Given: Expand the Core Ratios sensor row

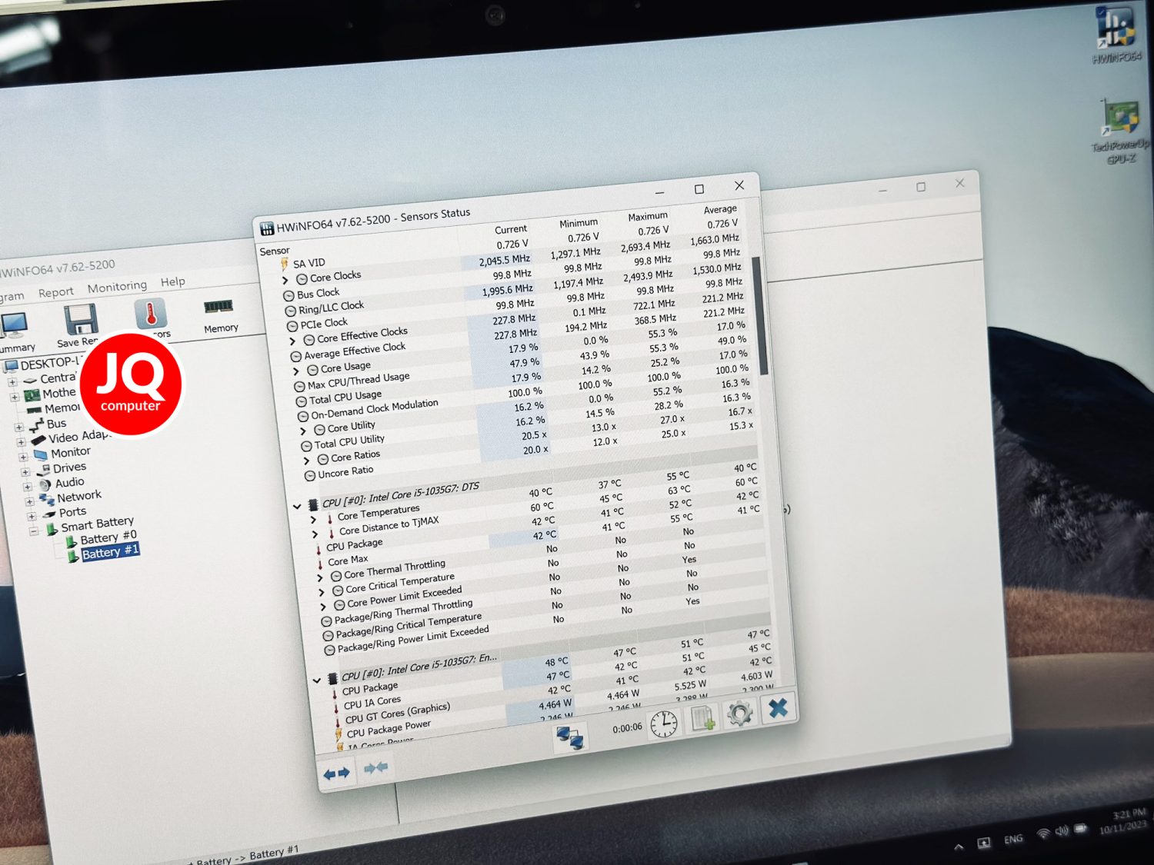Looking at the screenshot, I should coord(307,461).
